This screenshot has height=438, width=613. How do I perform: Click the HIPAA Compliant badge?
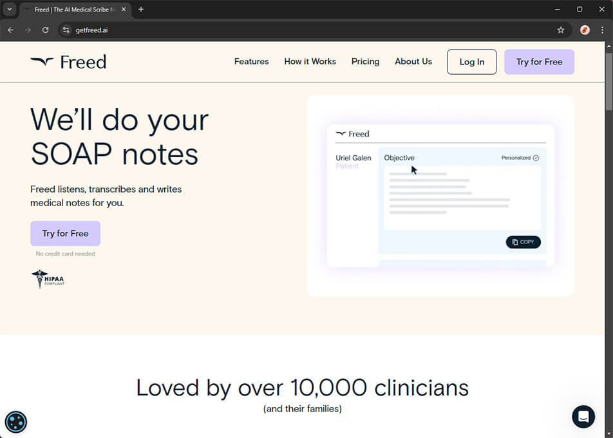48,280
